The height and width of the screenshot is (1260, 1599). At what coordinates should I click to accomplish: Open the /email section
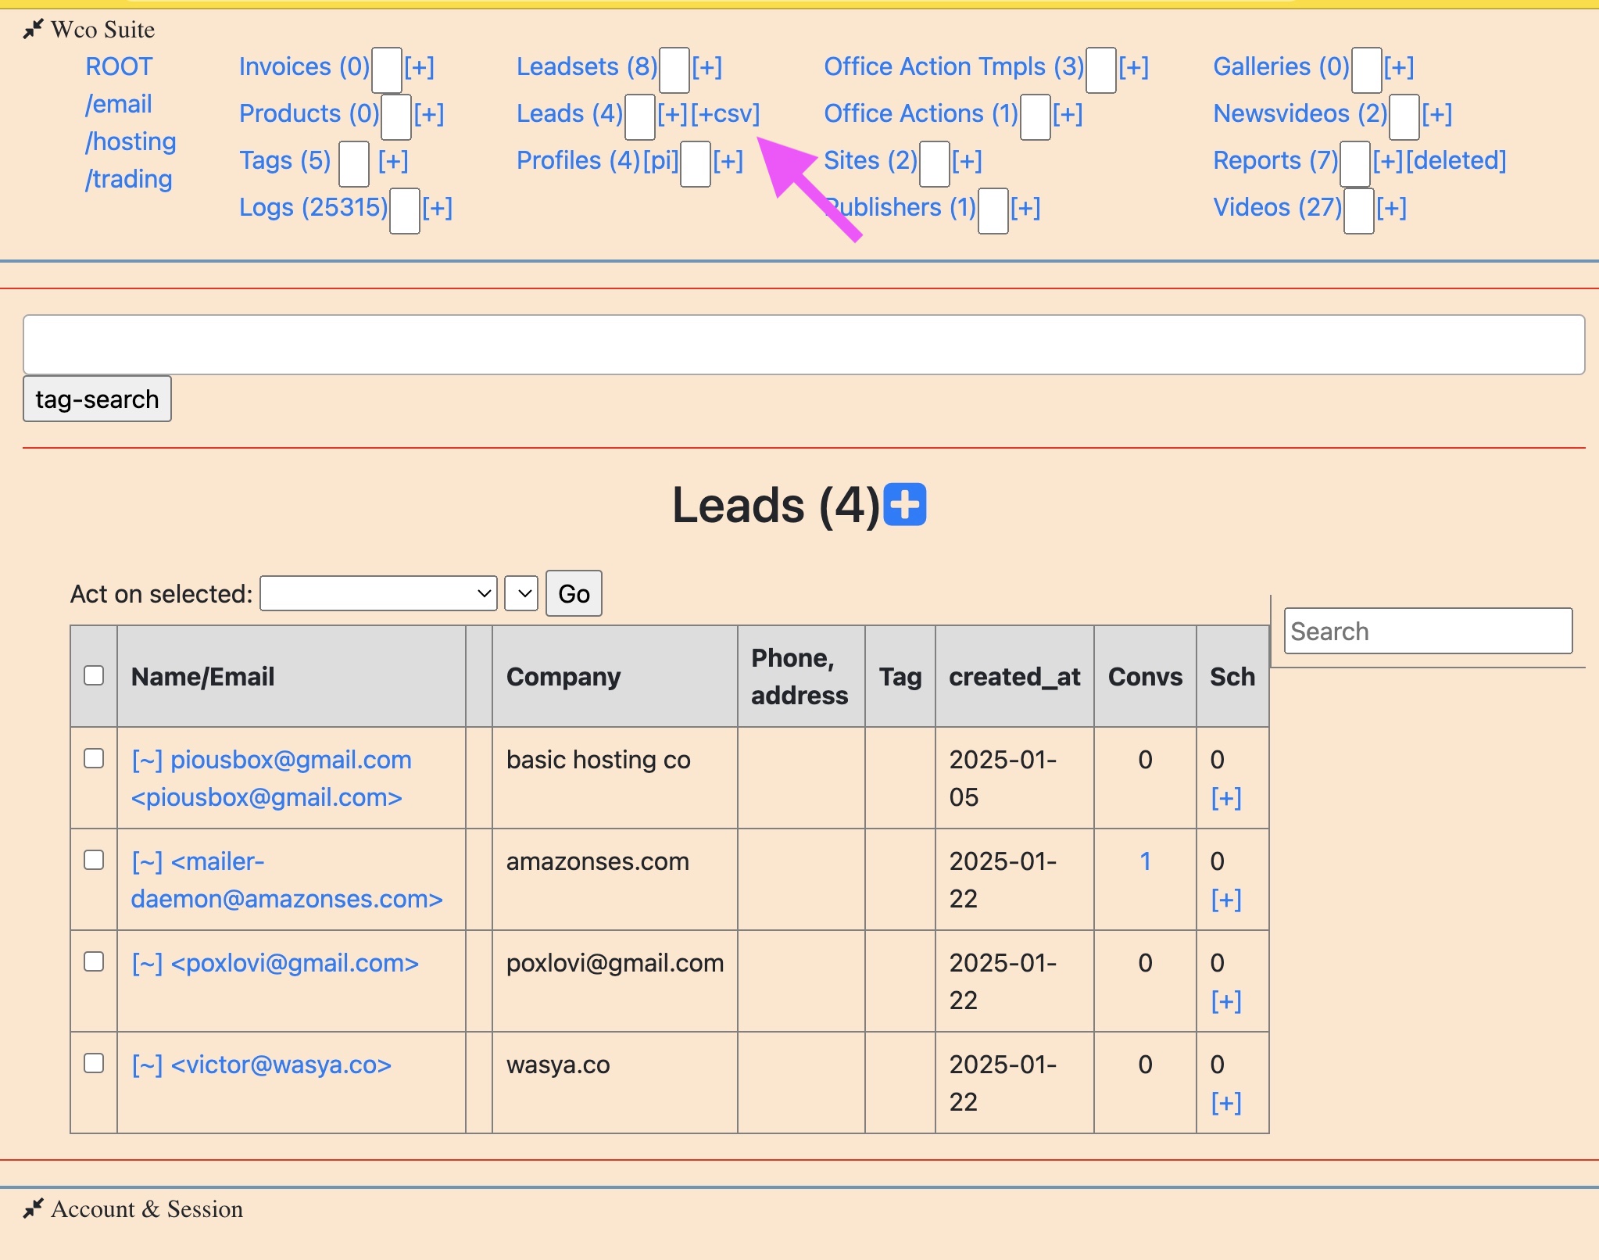119,103
